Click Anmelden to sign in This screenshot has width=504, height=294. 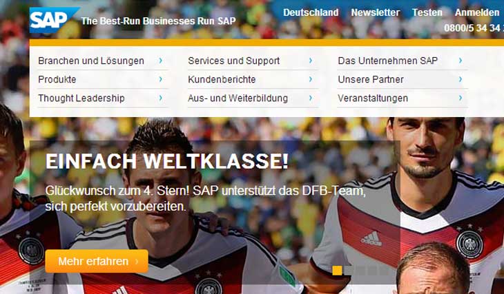pyautogui.click(x=477, y=12)
